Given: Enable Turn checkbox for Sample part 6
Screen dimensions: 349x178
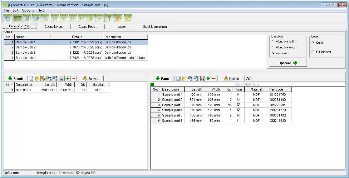Looking at the screenshot, I should (x=238, y=121).
